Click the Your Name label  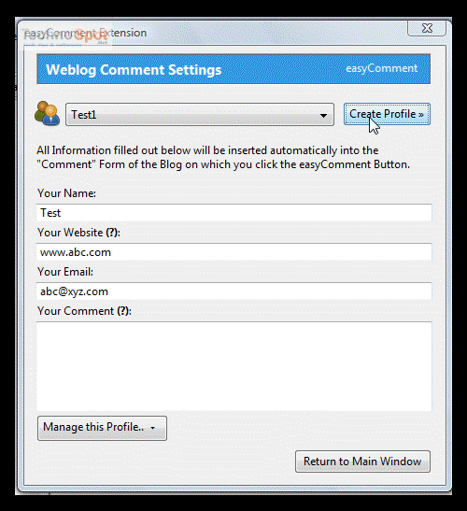[66, 193]
